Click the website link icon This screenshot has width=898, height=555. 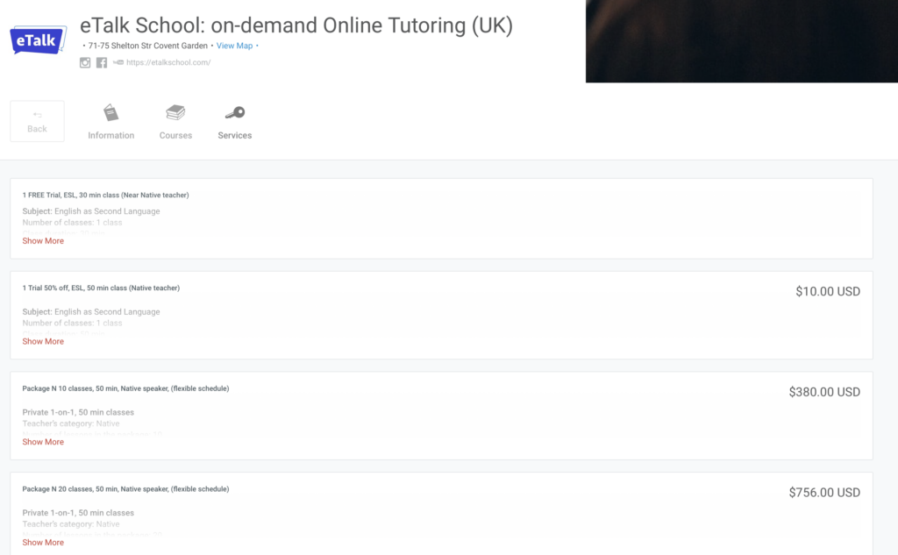[118, 62]
